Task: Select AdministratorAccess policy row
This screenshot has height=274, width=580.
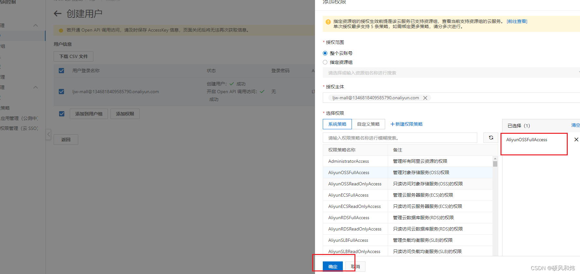Action: click(407, 161)
